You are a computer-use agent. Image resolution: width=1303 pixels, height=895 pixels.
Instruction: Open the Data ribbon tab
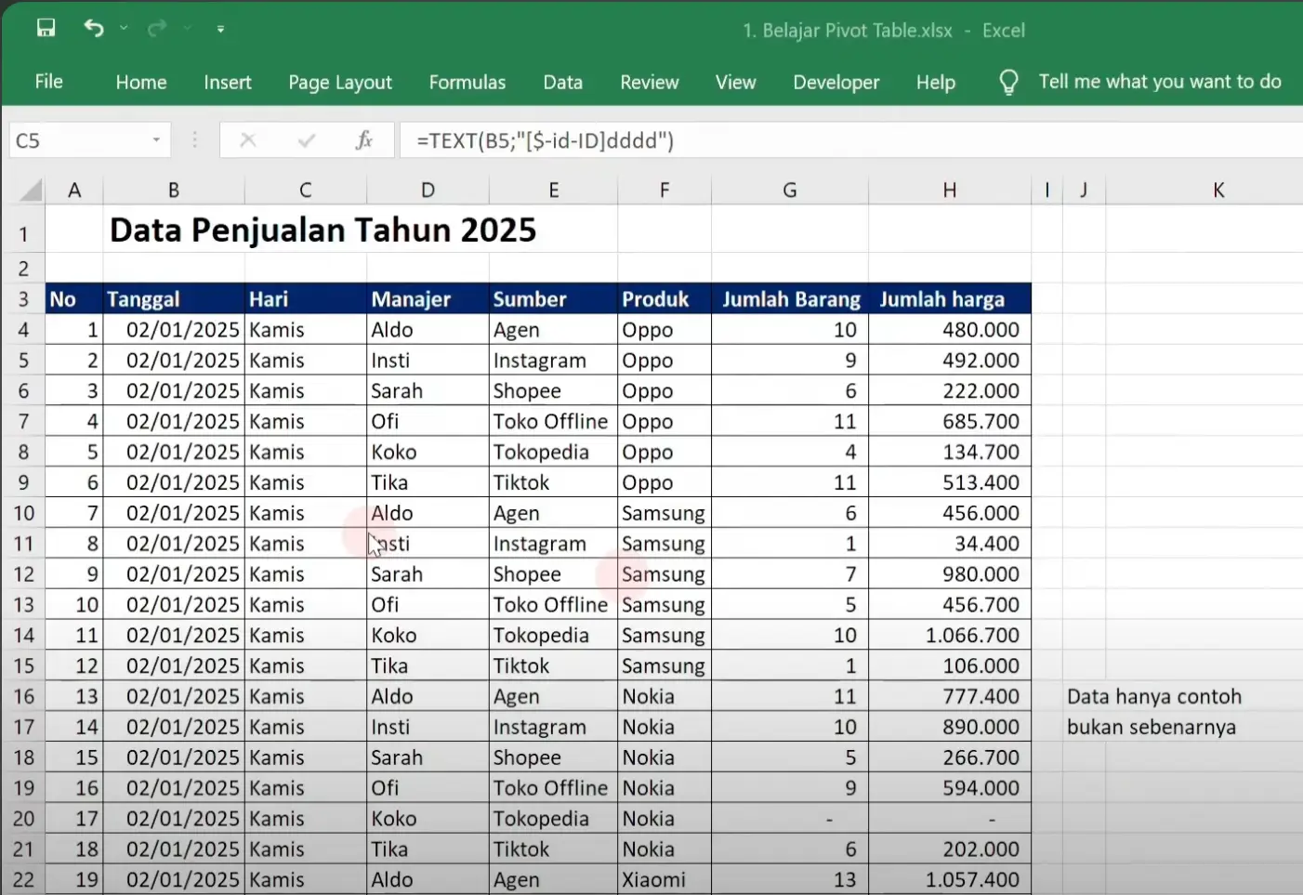click(x=562, y=82)
